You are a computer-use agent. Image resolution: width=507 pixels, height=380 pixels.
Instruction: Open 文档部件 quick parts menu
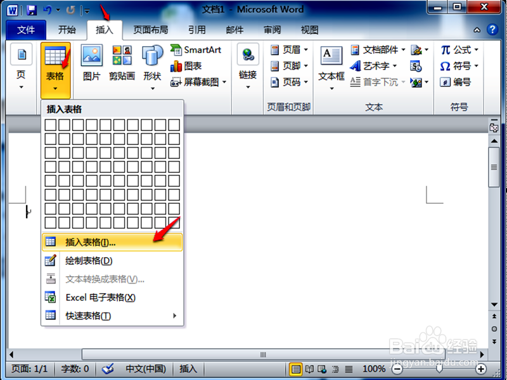378,50
